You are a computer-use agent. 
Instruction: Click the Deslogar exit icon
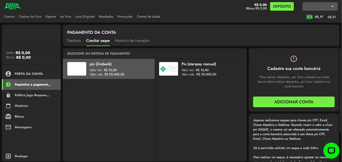point(8,156)
